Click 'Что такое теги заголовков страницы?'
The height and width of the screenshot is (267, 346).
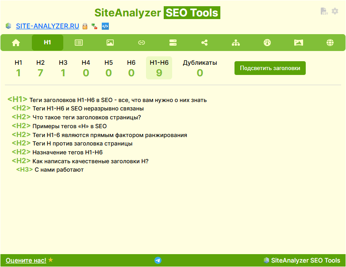[x=87, y=118]
